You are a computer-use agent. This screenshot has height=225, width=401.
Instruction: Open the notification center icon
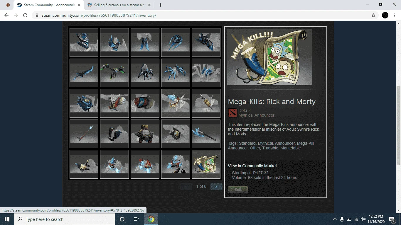pyautogui.click(x=392, y=219)
